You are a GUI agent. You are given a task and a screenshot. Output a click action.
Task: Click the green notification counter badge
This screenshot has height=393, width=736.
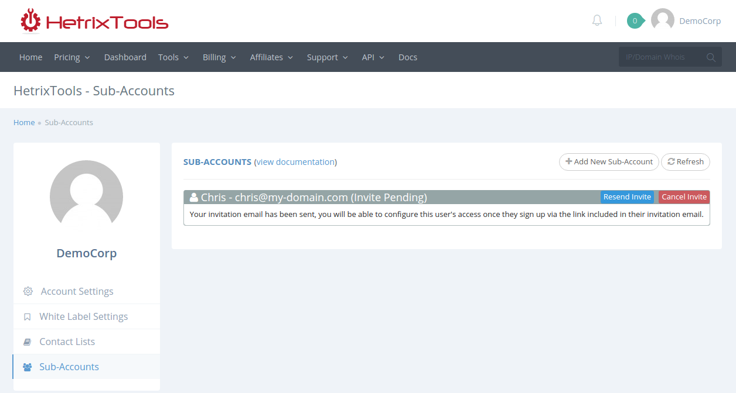[x=635, y=21]
